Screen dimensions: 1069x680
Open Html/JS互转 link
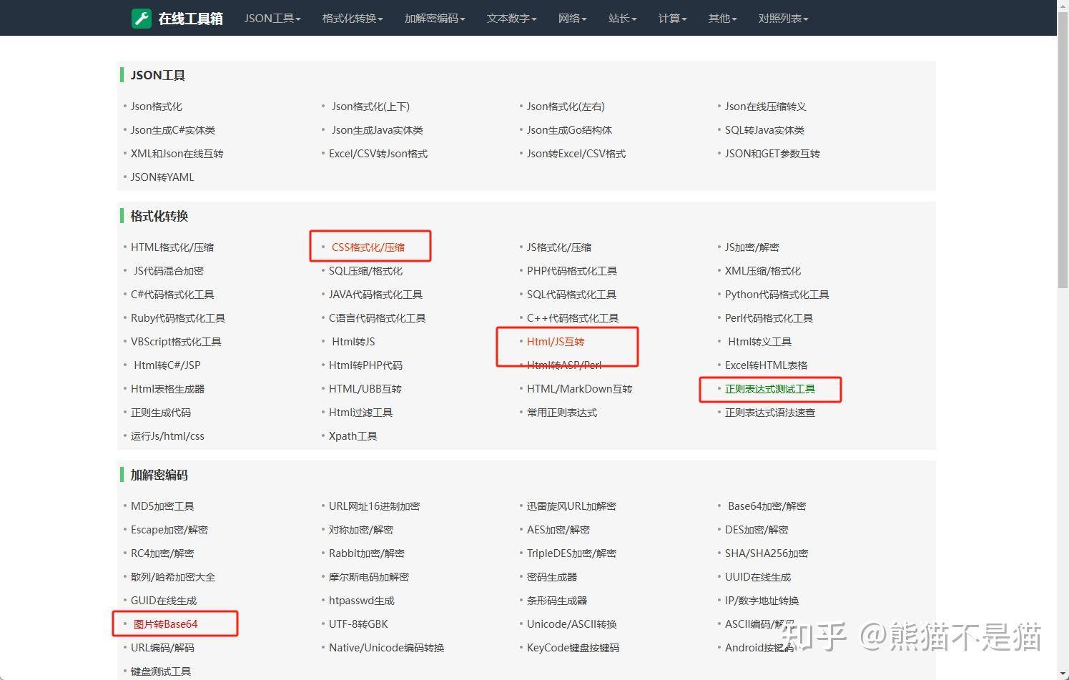point(556,342)
